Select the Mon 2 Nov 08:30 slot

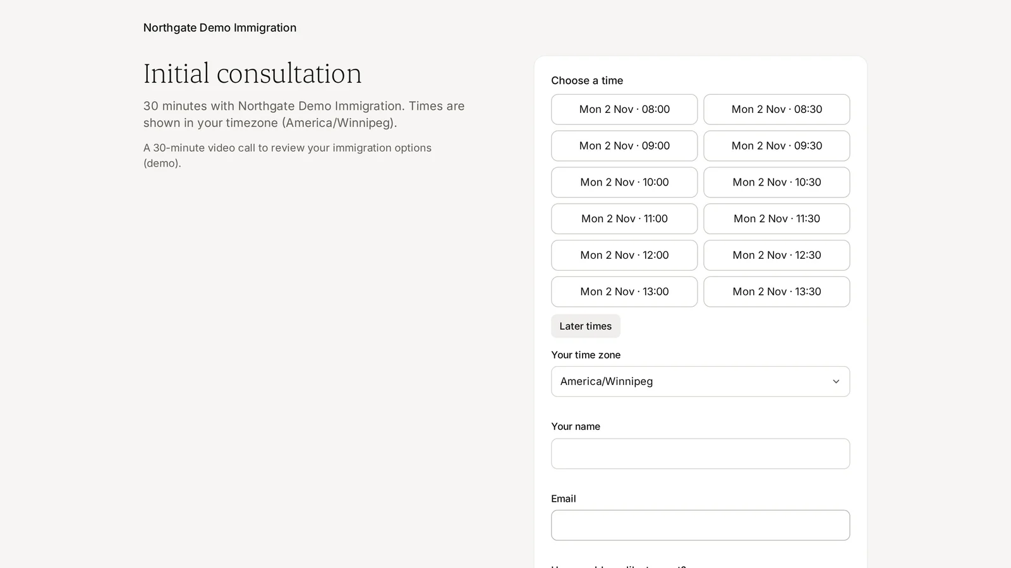[x=777, y=109]
